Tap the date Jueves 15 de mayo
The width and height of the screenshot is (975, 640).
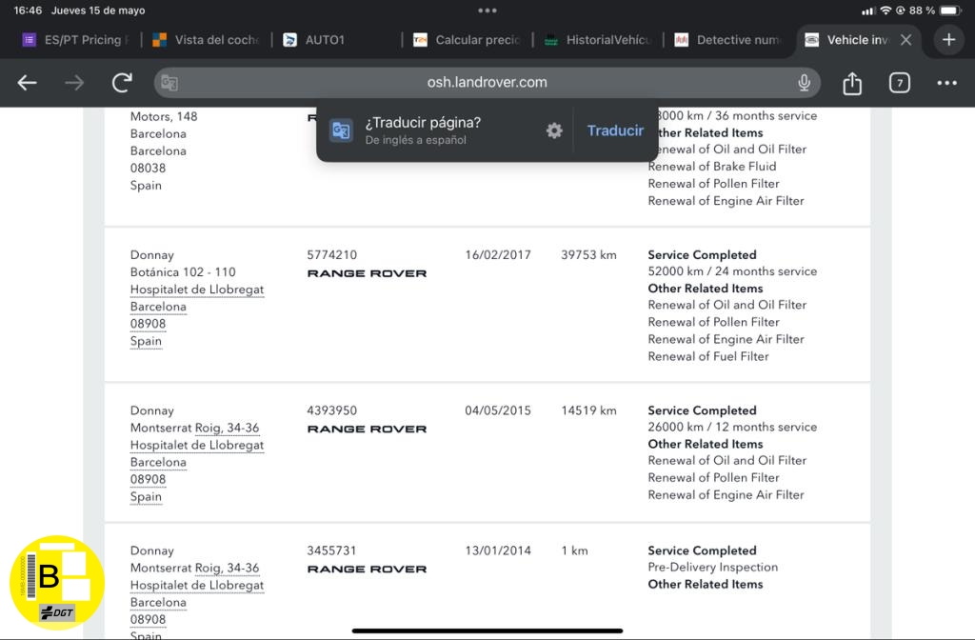pos(98,10)
